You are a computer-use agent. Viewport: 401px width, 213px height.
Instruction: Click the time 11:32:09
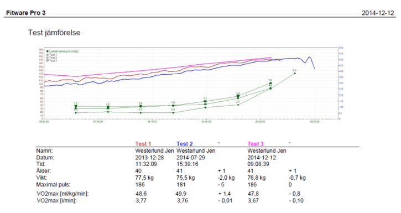146,164
